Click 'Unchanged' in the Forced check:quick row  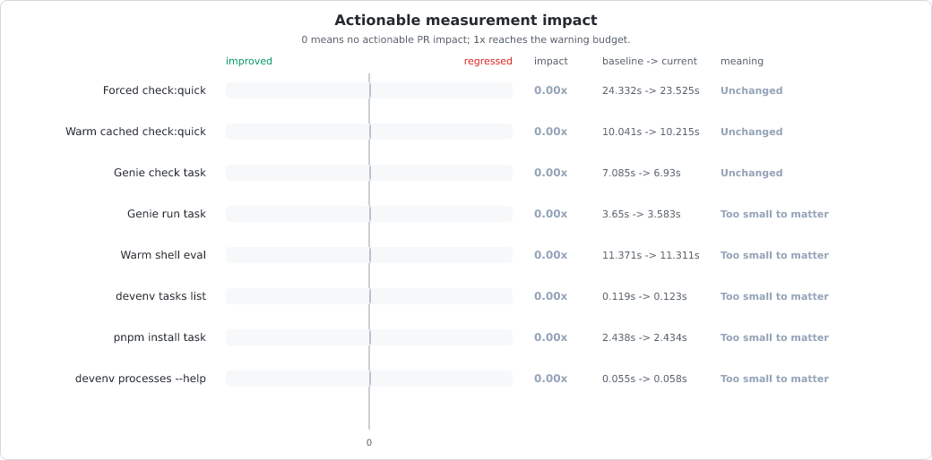(751, 90)
